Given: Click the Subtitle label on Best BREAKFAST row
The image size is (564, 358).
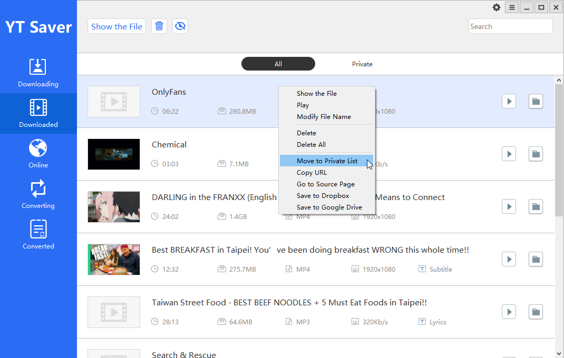Looking at the screenshot, I should pos(441,269).
